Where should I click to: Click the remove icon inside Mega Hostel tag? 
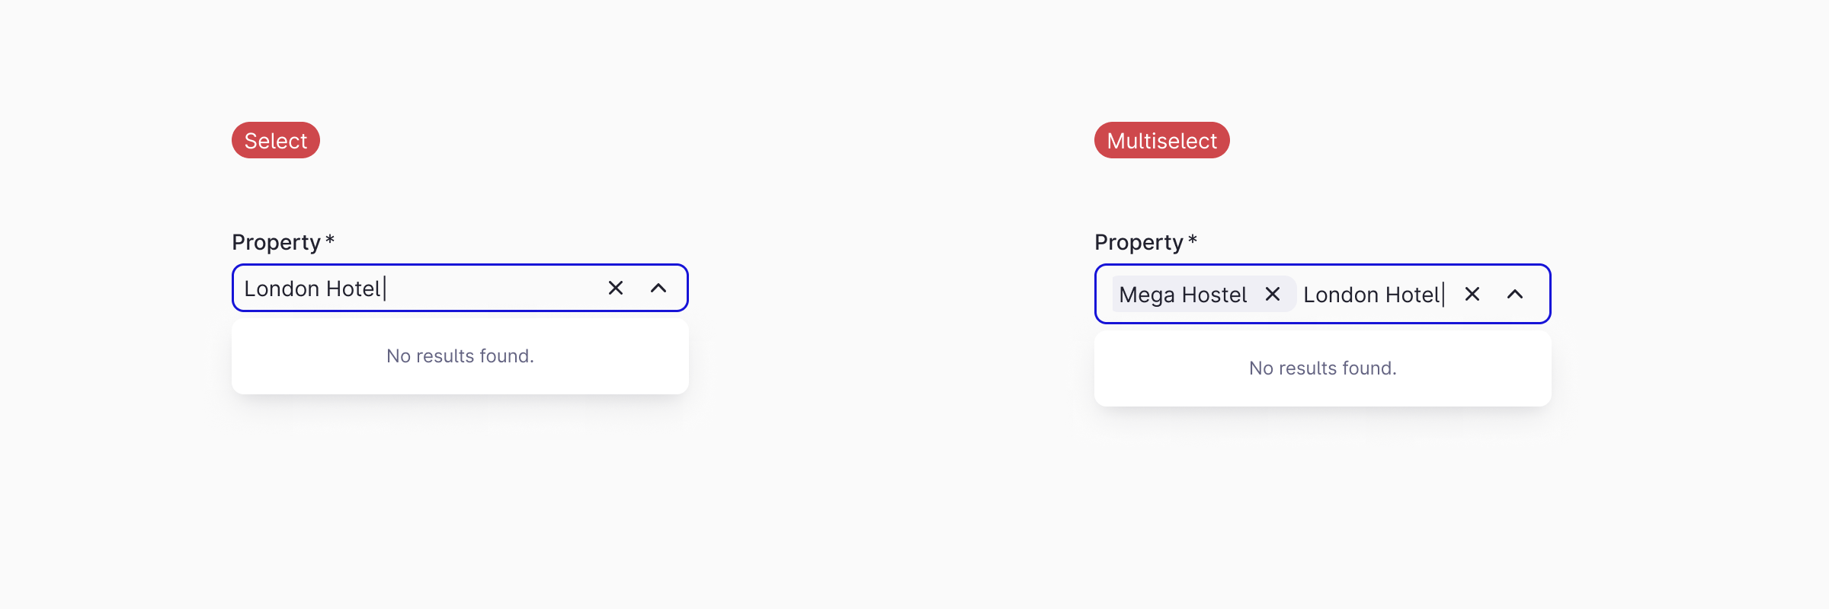[x=1271, y=295]
